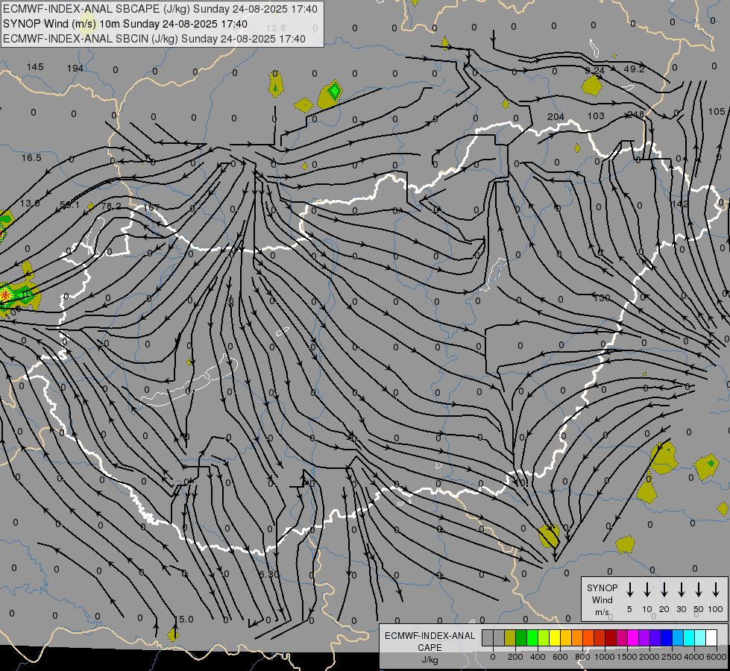Image resolution: width=730 pixels, height=671 pixels.
Task: Click the 2000 tick label on the CAPE scale
Action: coord(649,657)
